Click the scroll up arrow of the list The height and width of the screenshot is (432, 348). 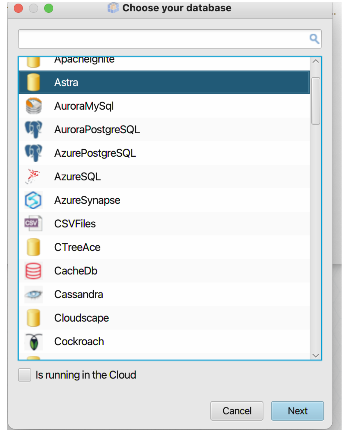316,61
